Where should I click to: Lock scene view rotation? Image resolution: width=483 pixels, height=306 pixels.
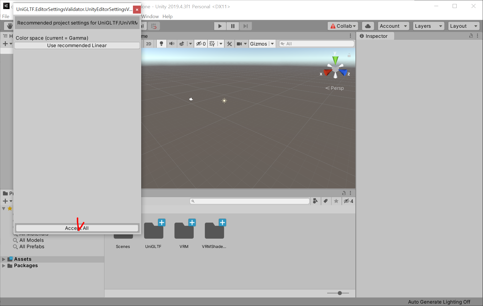pyautogui.click(x=349, y=55)
